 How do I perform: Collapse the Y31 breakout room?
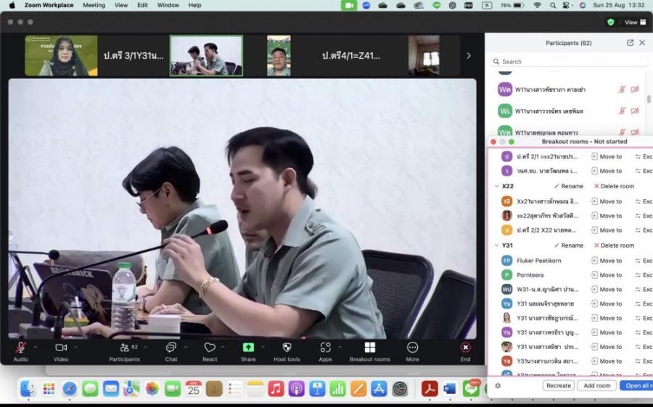pyautogui.click(x=496, y=246)
